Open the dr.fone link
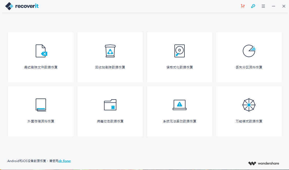Screen dimensions: 289x170 (x=64, y=161)
